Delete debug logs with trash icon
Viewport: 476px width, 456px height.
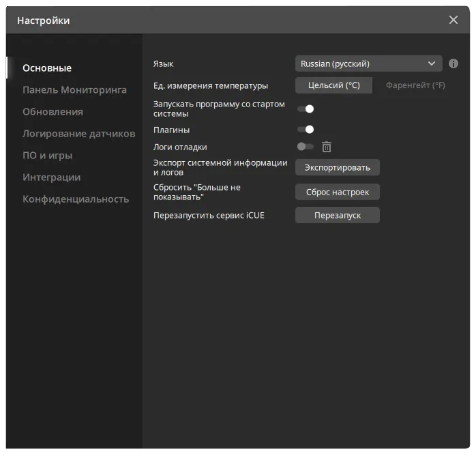[327, 147]
